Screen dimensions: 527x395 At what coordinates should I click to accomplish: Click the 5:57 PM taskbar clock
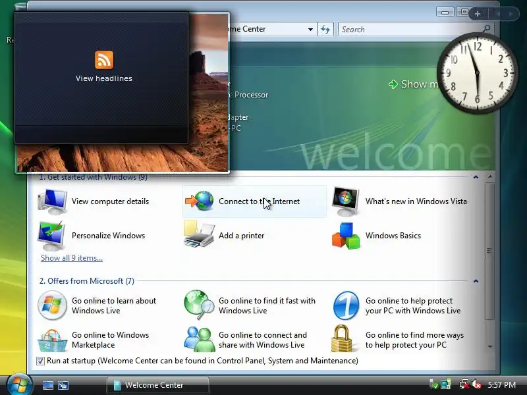click(502, 384)
